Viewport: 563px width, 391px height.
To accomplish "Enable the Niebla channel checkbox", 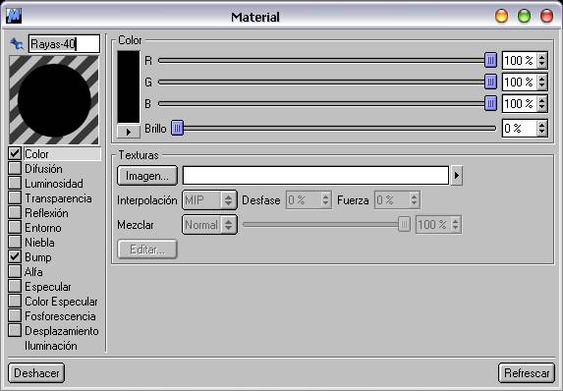I will [15, 242].
